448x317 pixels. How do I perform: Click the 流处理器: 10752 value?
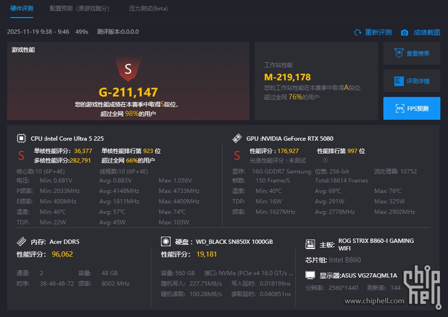coord(395,171)
